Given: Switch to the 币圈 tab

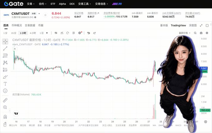Looking at the screenshot, I should point(41,25).
